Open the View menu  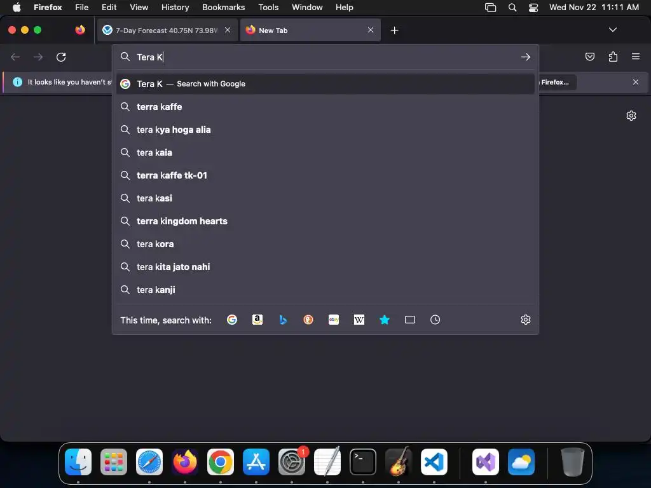[139, 7]
